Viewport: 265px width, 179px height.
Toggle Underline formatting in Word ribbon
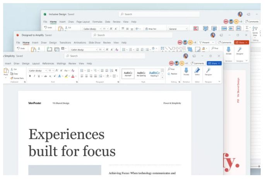tap(39, 76)
